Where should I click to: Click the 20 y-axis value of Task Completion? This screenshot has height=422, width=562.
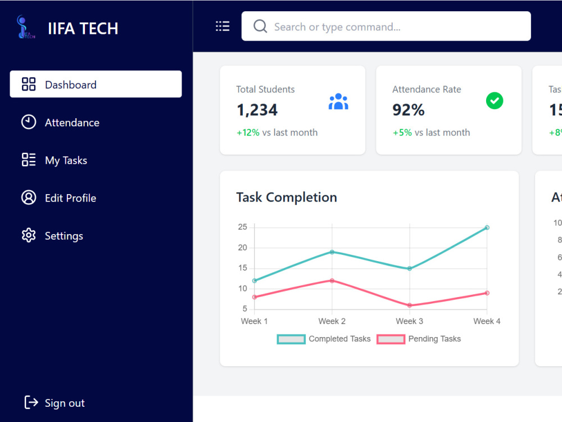click(x=243, y=248)
